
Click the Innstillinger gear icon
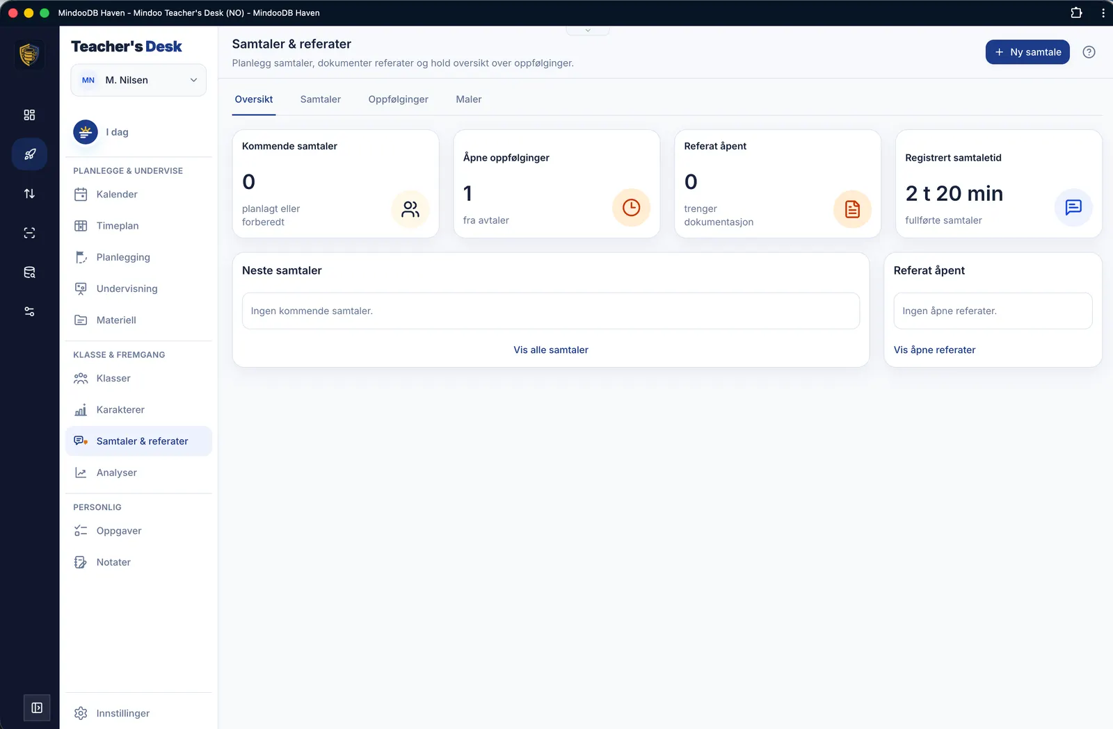[x=81, y=714]
